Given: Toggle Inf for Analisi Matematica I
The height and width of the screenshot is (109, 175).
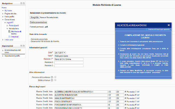Looking at the screenshot, I should pyautogui.click(x=136, y=98).
